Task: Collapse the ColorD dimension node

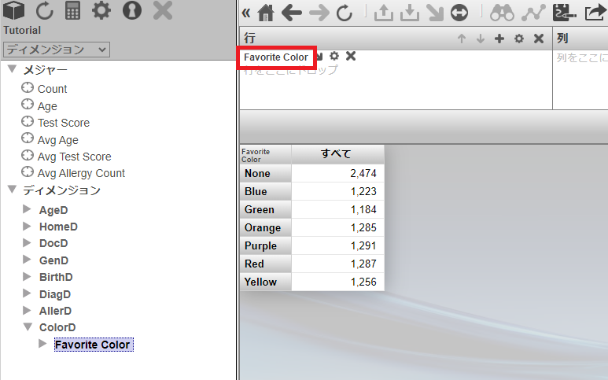Action: (27, 327)
